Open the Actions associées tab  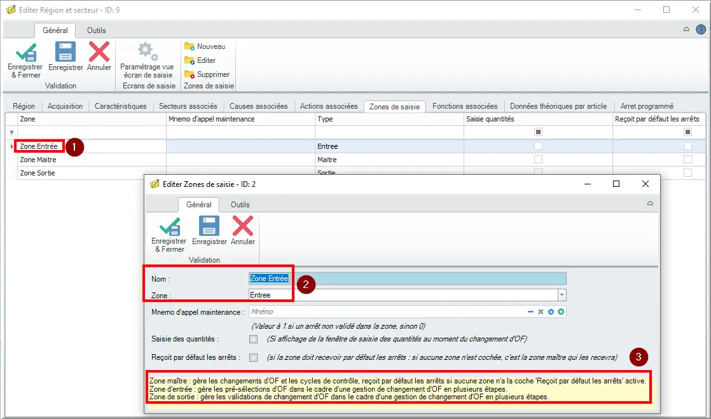click(329, 106)
